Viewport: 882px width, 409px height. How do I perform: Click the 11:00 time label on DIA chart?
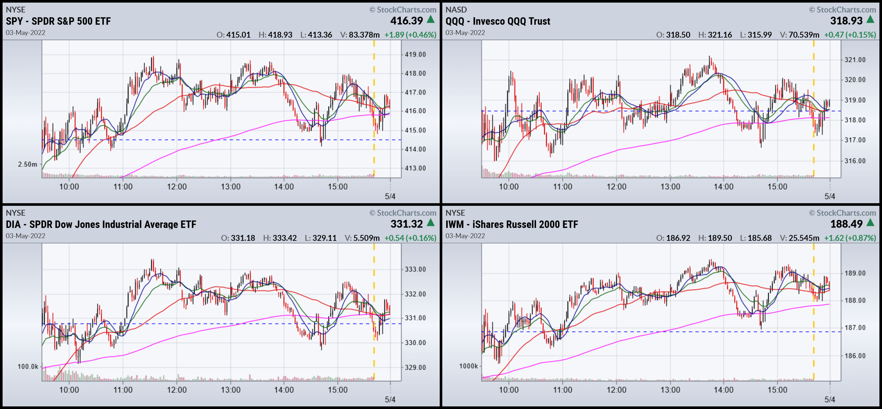(x=123, y=390)
